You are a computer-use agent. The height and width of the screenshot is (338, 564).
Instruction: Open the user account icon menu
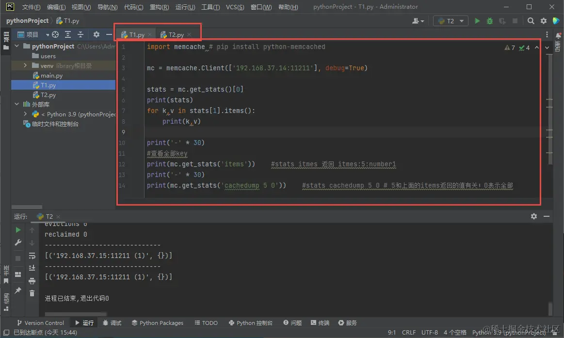coord(418,21)
